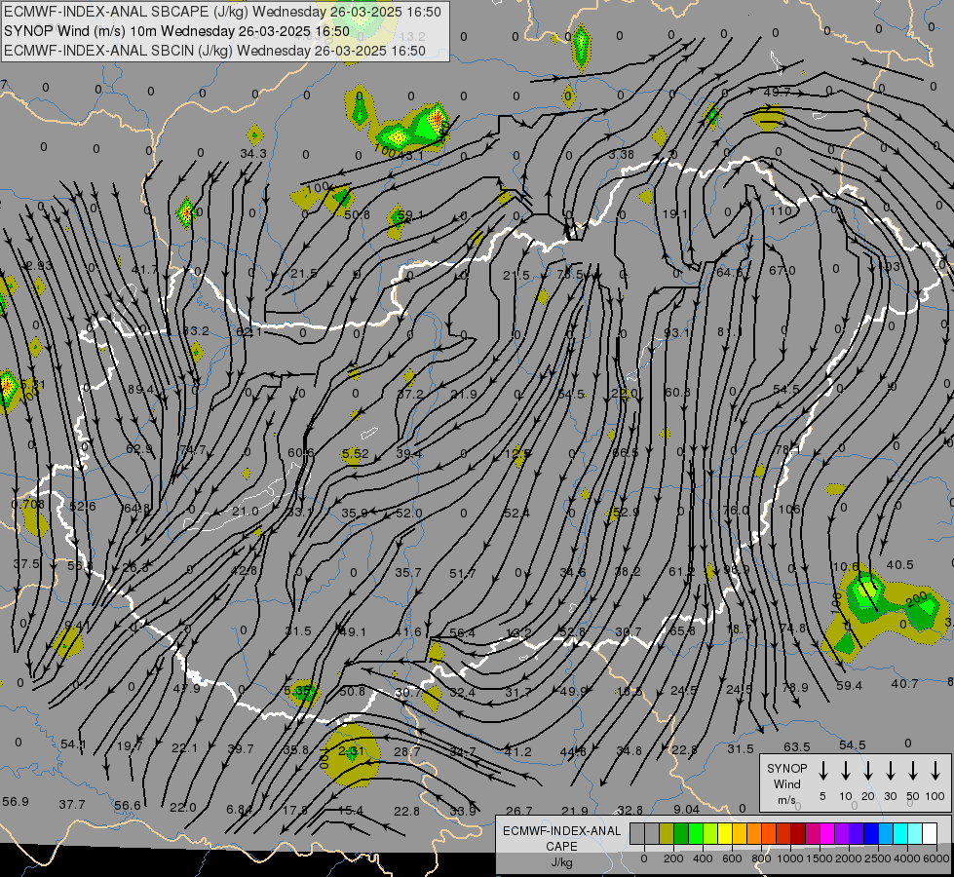Click the 20 m/s wind legend arrow
954x877 pixels.
[868, 771]
